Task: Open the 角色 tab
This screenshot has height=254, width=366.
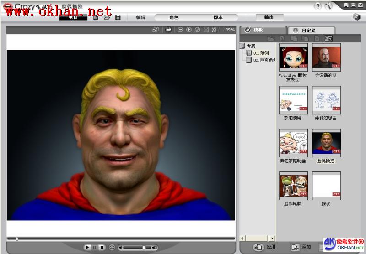Action: pyautogui.click(x=174, y=17)
